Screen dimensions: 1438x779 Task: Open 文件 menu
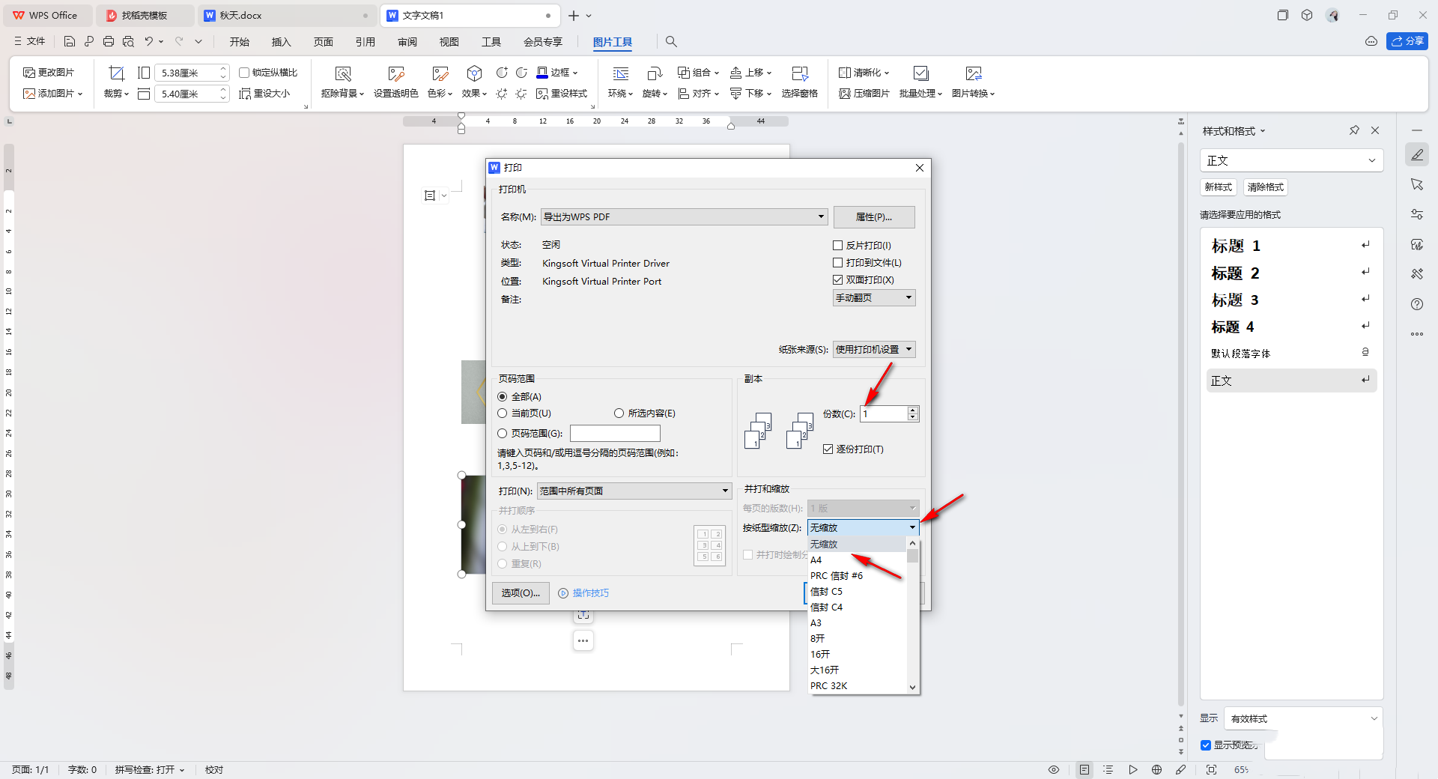click(x=30, y=41)
